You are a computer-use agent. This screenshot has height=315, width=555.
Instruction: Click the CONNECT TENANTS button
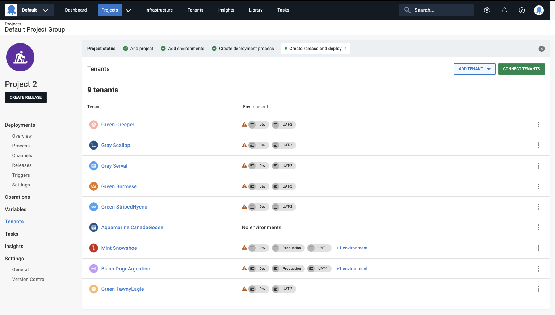click(x=521, y=69)
